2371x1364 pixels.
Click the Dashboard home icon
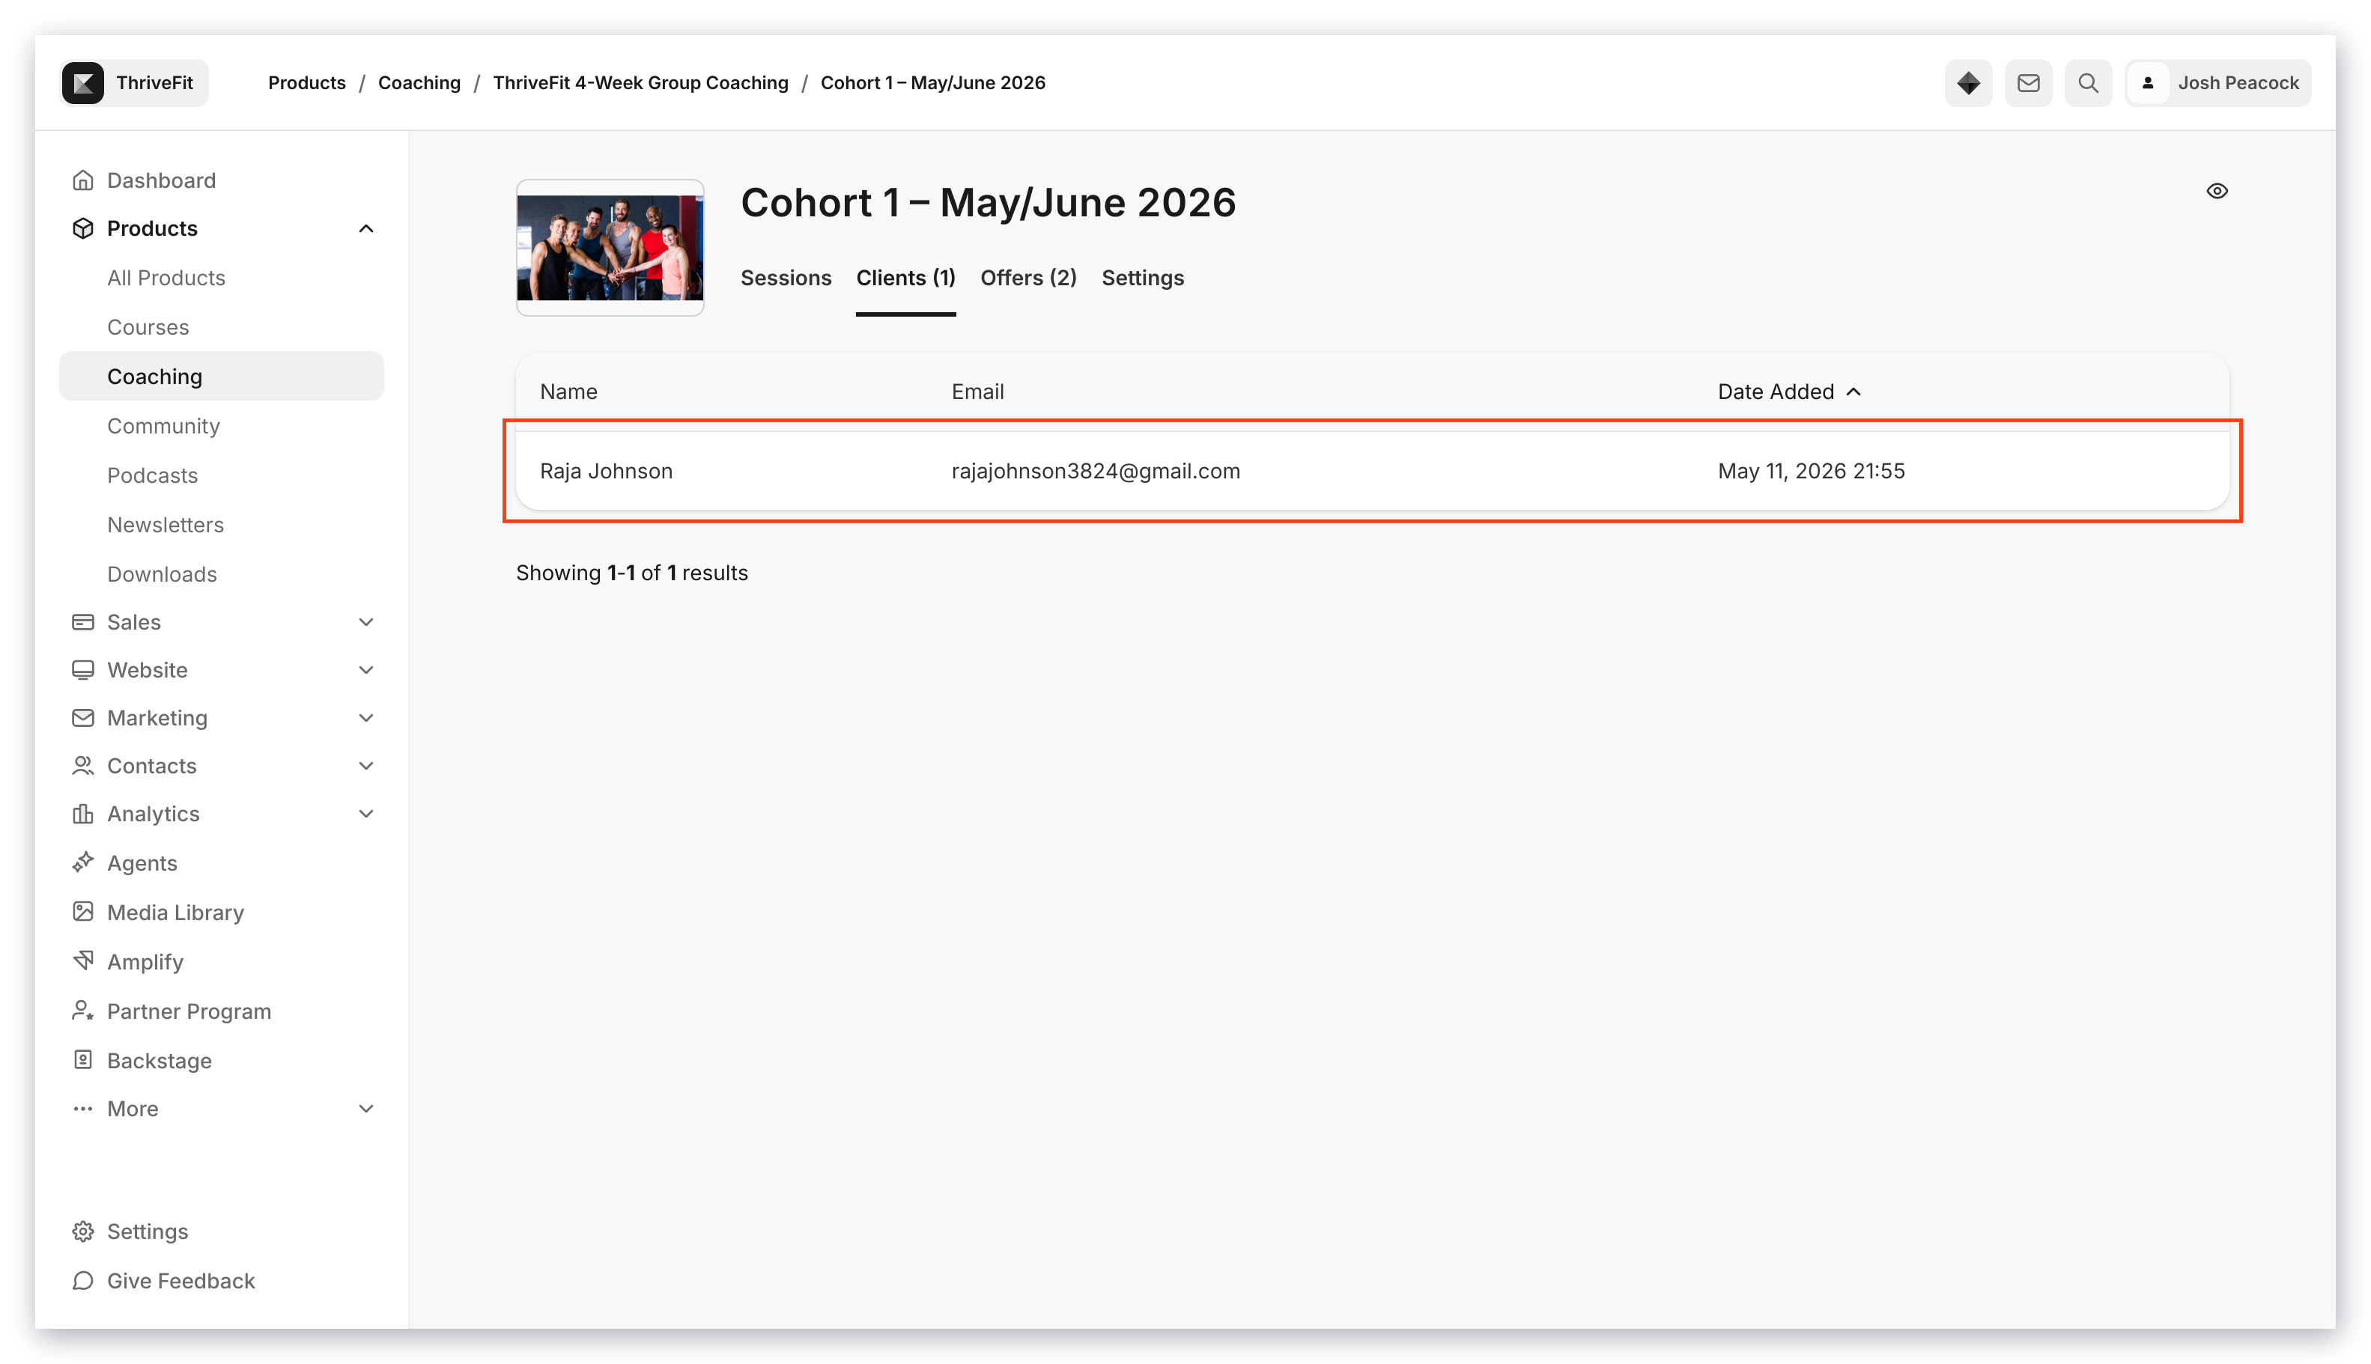pos(82,180)
